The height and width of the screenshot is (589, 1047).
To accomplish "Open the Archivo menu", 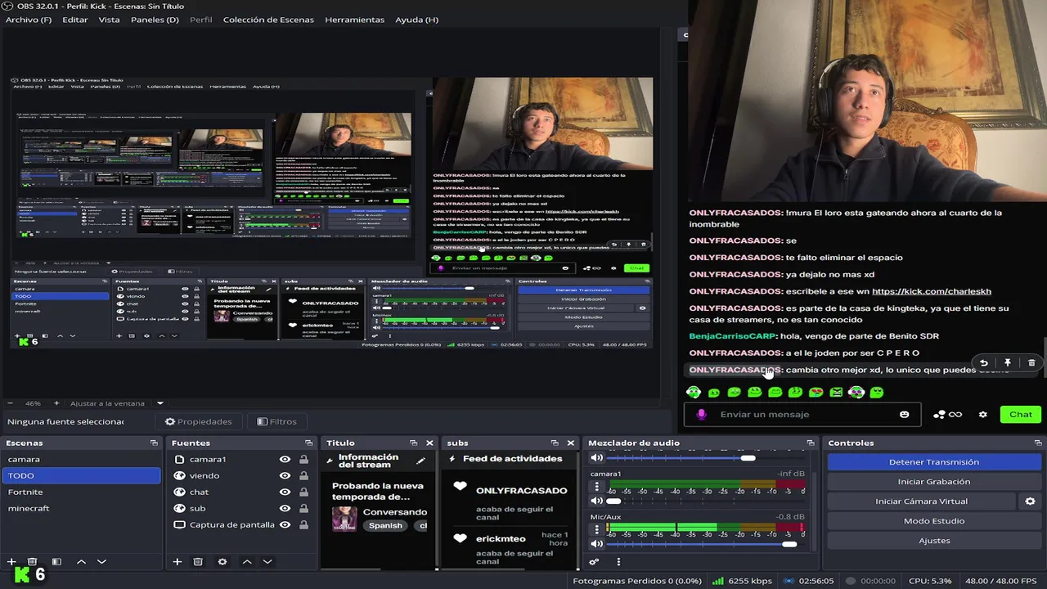I will (x=29, y=20).
